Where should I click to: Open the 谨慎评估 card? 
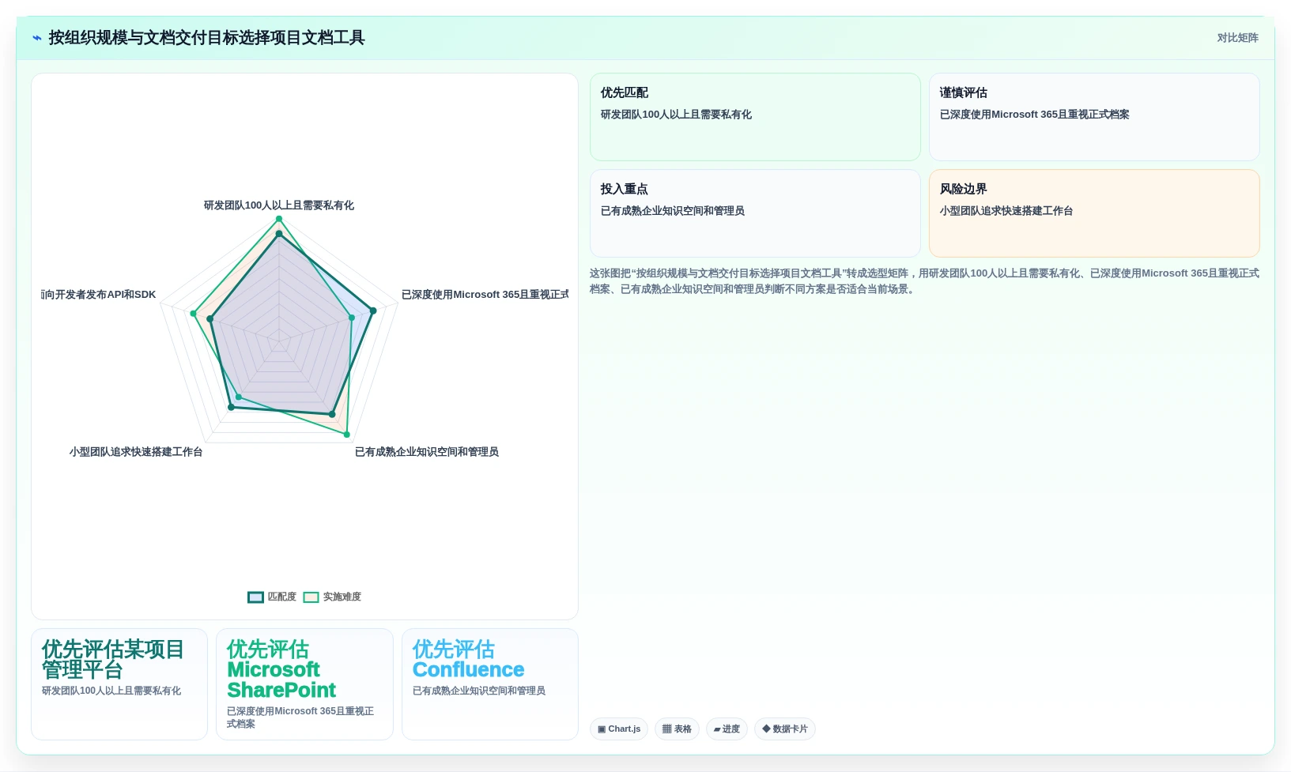tap(1094, 117)
